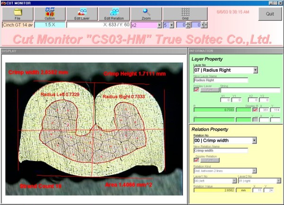Expand the Layer No dropdown
The height and width of the screenshot is (205, 284).
coord(255,70)
